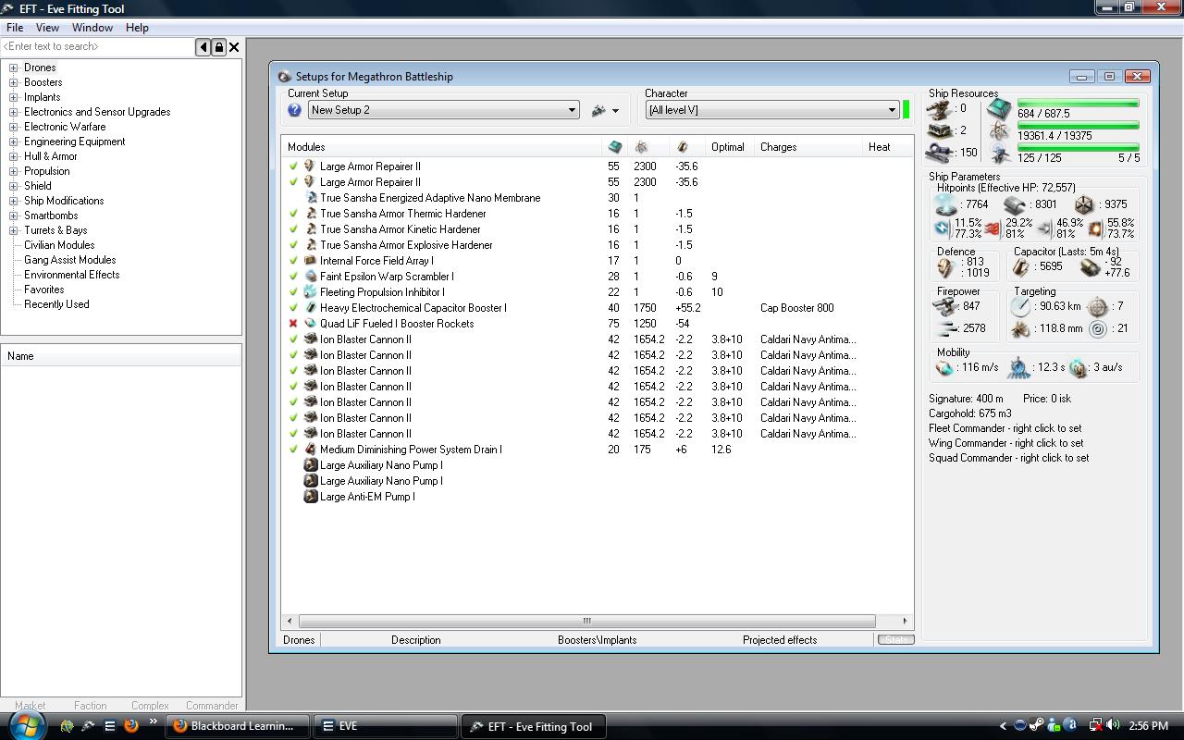Open the File menu
This screenshot has width=1184, height=740.
click(x=15, y=28)
